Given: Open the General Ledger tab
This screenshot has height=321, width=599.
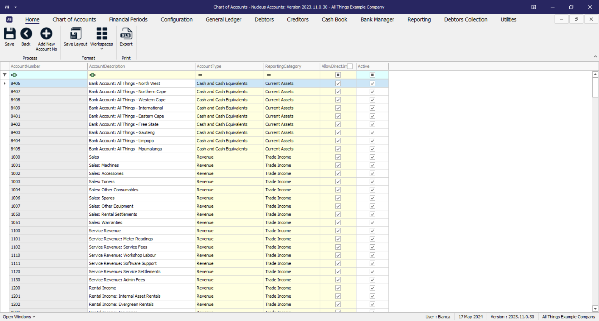Looking at the screenshot, I should [223, 19].
